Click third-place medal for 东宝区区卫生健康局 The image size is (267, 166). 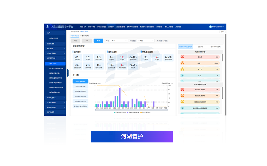pos(182,102)
